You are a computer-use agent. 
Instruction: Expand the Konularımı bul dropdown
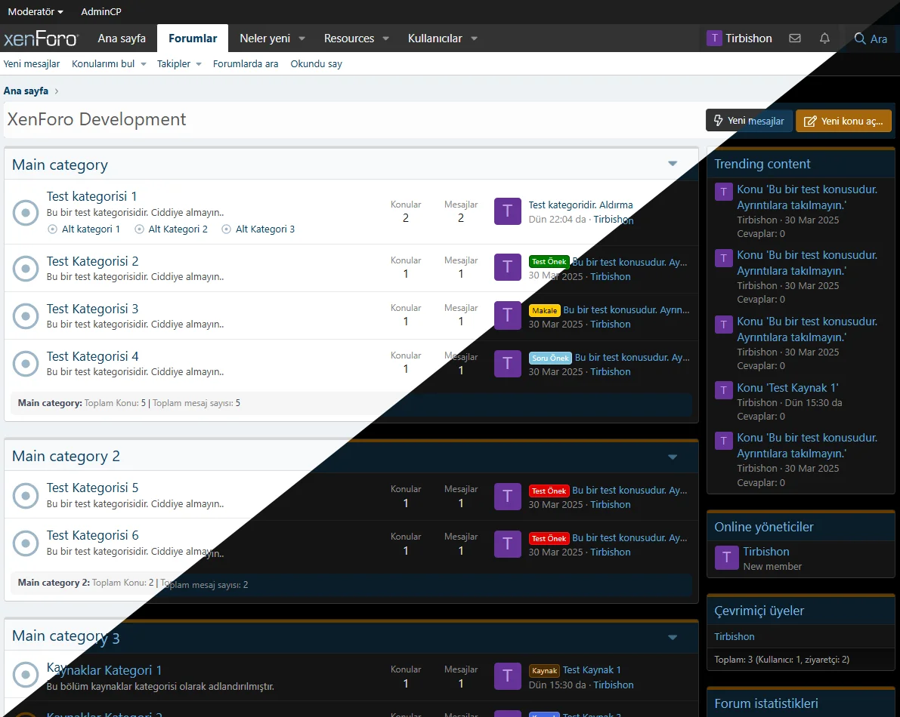[x=143, y=64]
